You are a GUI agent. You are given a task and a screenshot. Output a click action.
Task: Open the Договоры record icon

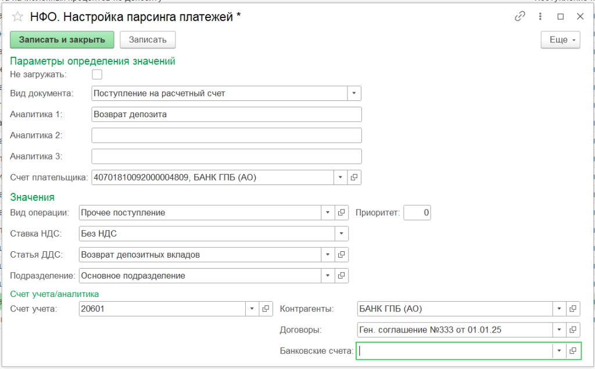coord(573,330)
